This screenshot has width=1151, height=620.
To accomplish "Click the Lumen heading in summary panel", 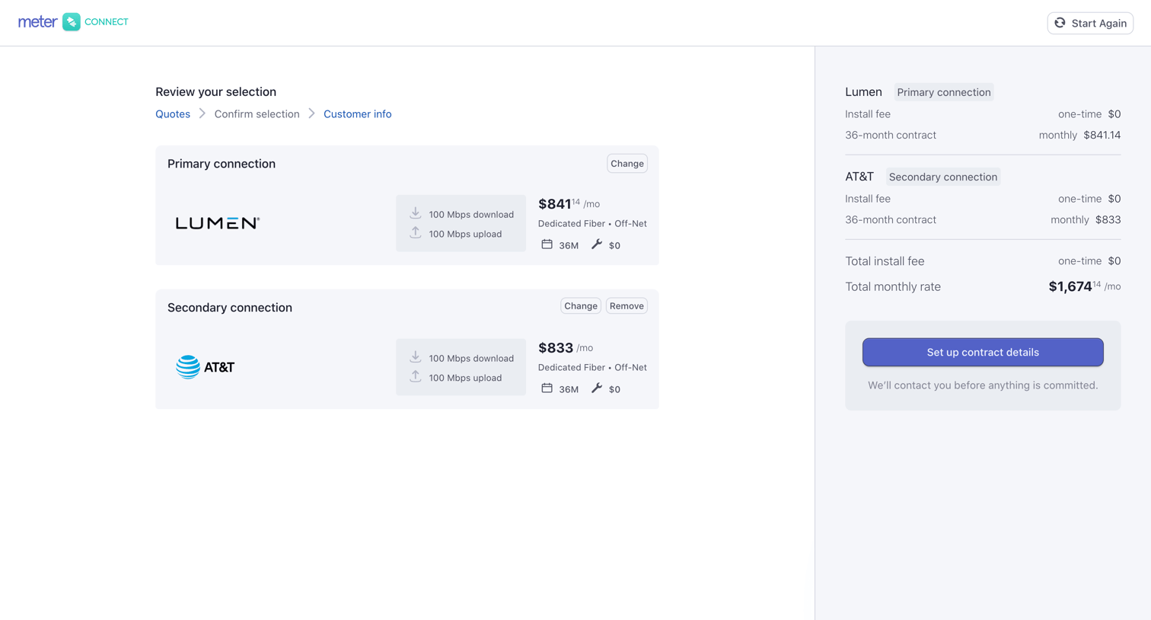I will [863, 92].
